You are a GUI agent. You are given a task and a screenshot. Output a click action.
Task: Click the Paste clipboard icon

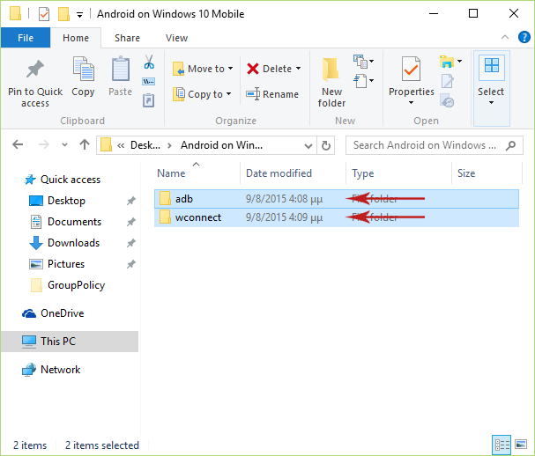pos(121,69)
